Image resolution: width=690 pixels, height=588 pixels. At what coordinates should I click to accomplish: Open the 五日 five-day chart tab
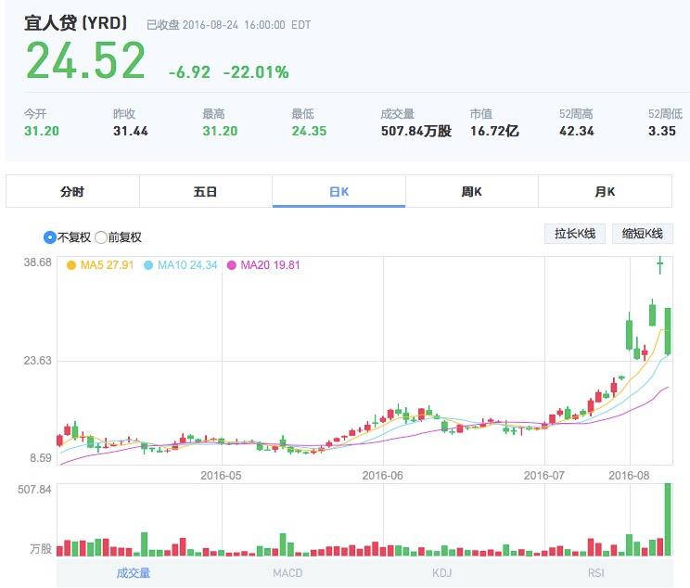click(206, 191)
